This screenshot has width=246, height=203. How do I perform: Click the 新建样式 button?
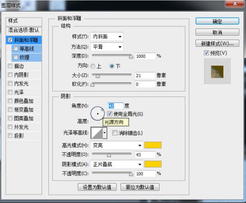(217, 43)
